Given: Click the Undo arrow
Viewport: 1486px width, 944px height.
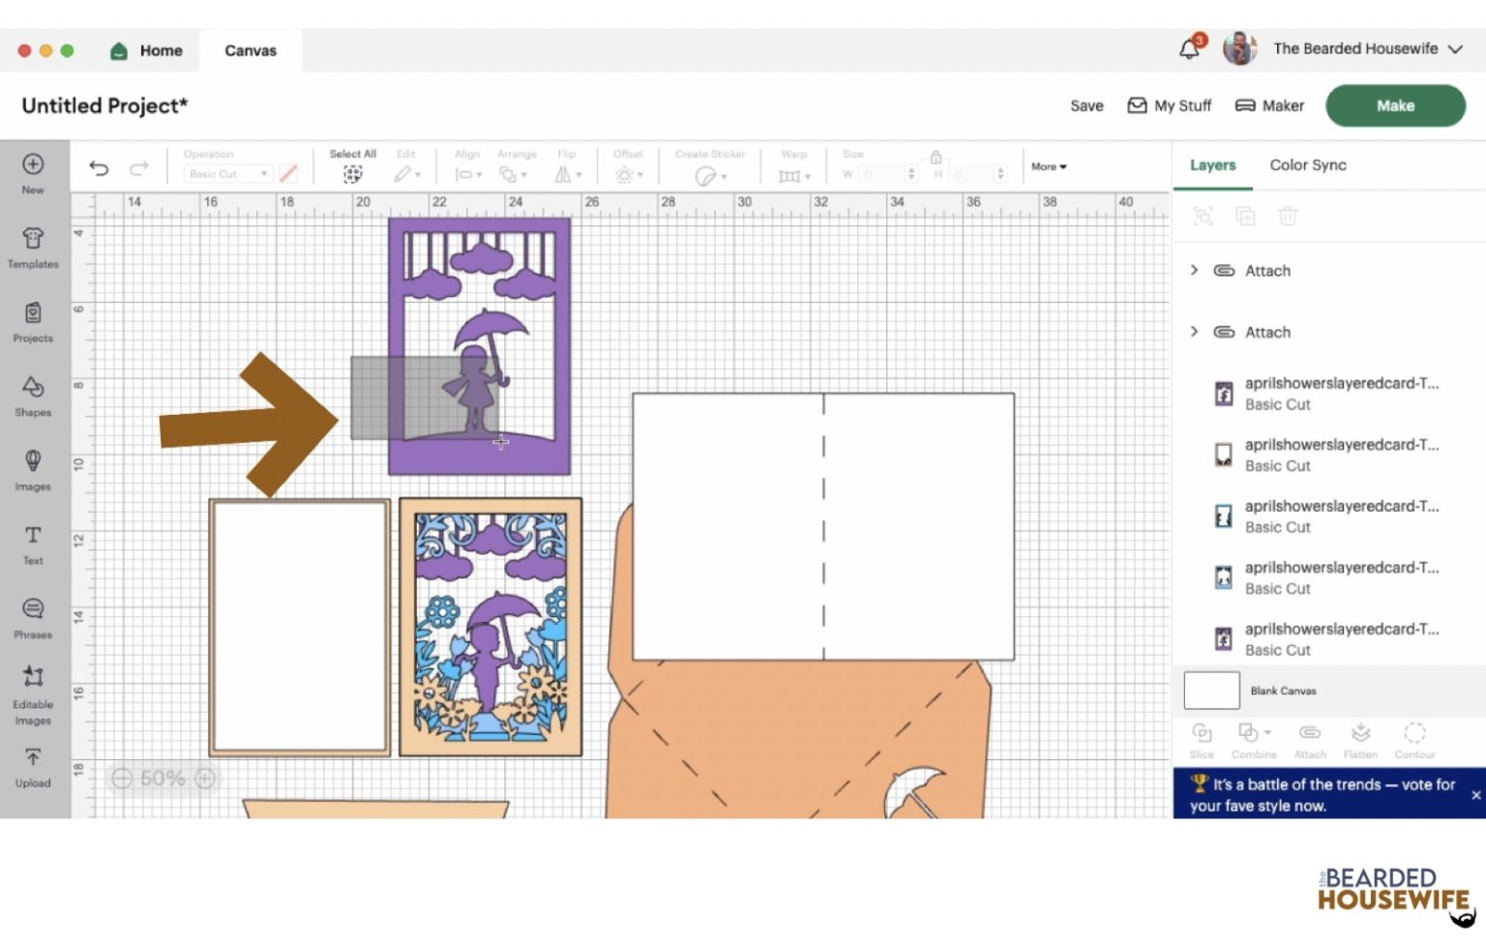Looking at the screenshot, I should (99, 168).
